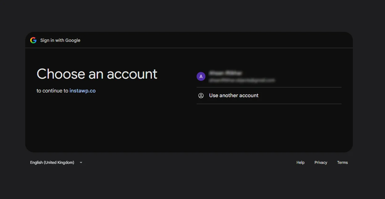This screenshot has width=385, height=199.
Task: Open the Privacy link
Action: point(321,163)
